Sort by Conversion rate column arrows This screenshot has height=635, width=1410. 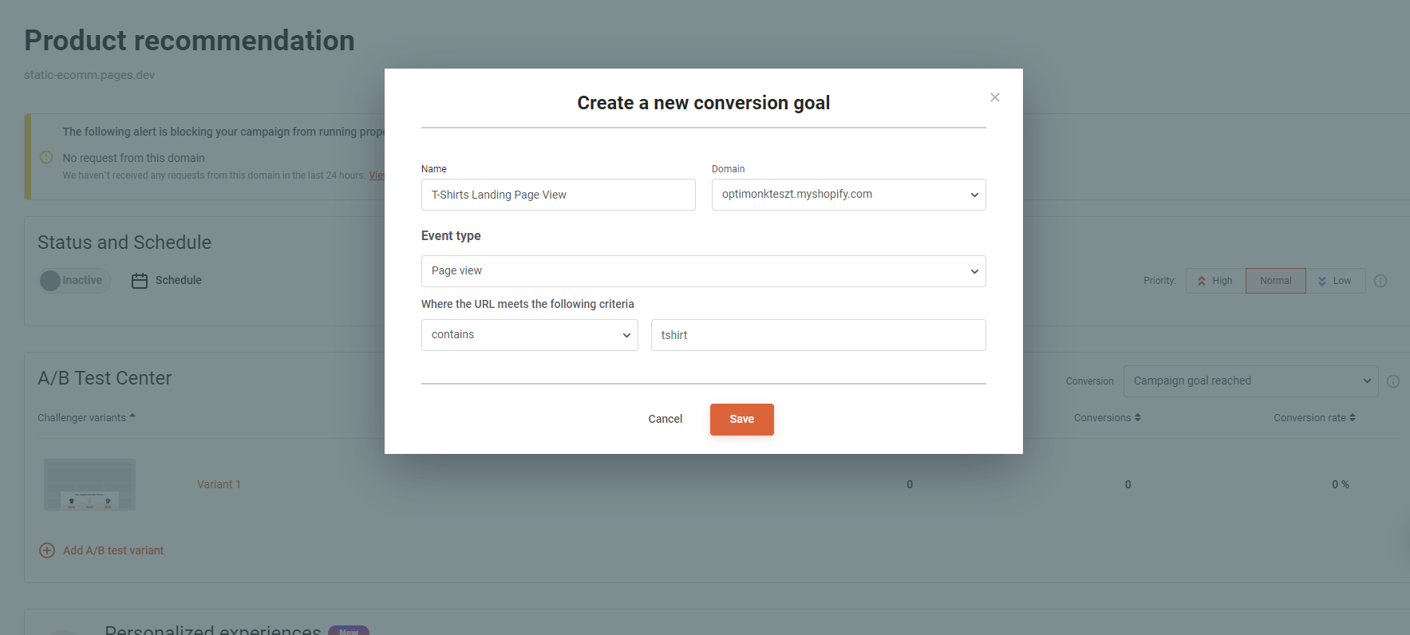1353,417
